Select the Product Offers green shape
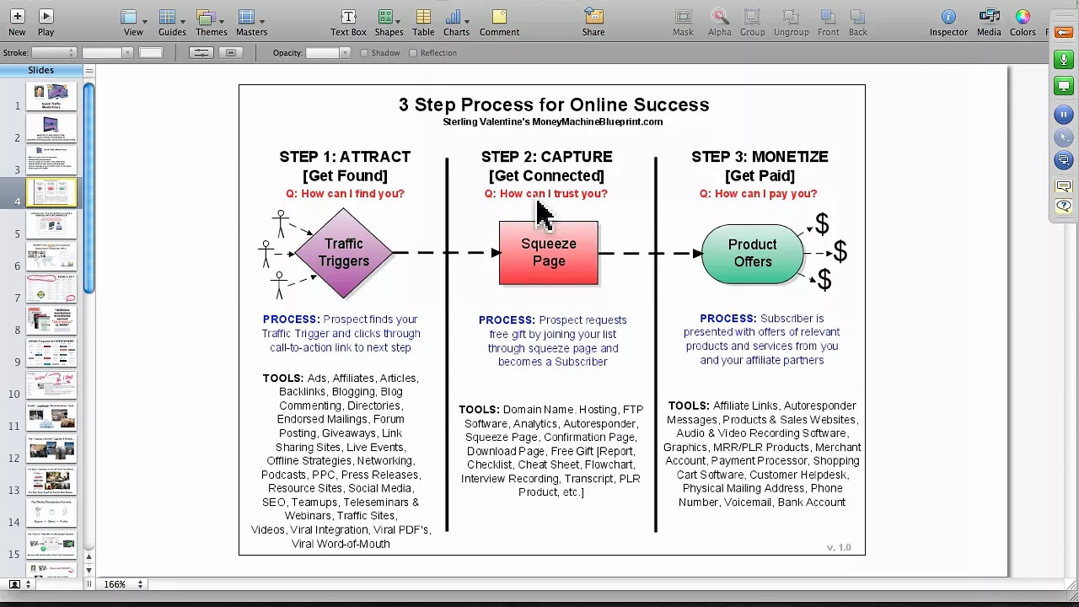This screenshot has width=1079, height=607. tap(753, 253)
